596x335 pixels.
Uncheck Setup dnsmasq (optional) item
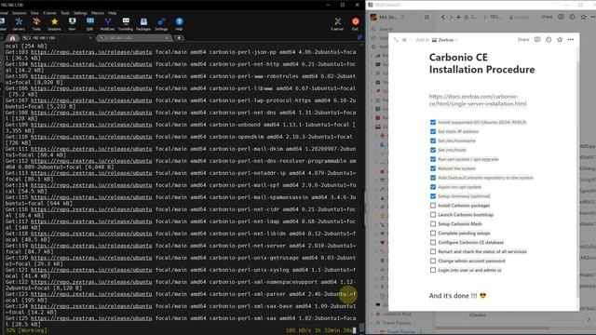(x=432, y=196)
